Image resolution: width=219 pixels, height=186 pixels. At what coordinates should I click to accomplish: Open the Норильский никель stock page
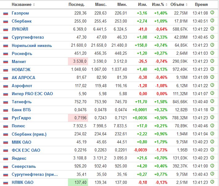(x=32, y=45)
